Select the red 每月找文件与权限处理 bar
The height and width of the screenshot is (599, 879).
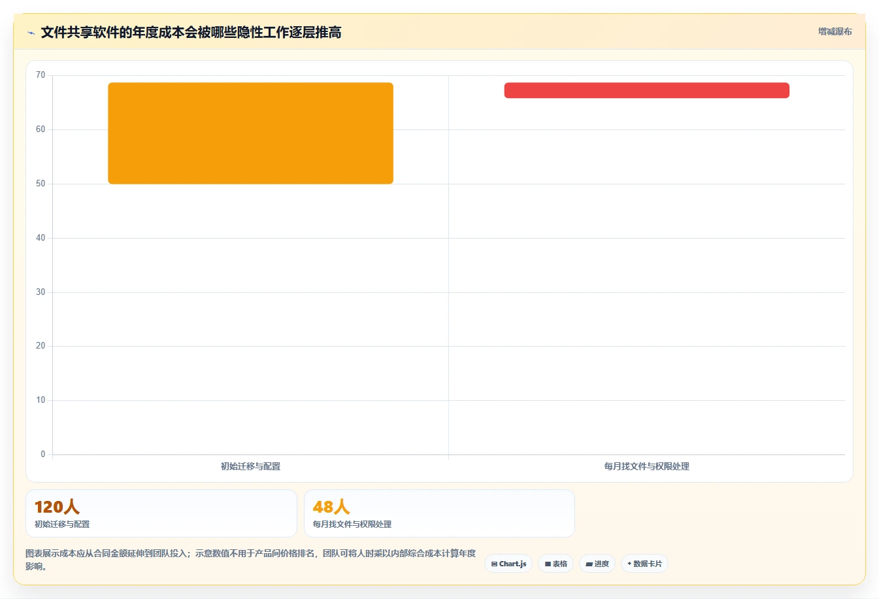click(x=646, y=90)
